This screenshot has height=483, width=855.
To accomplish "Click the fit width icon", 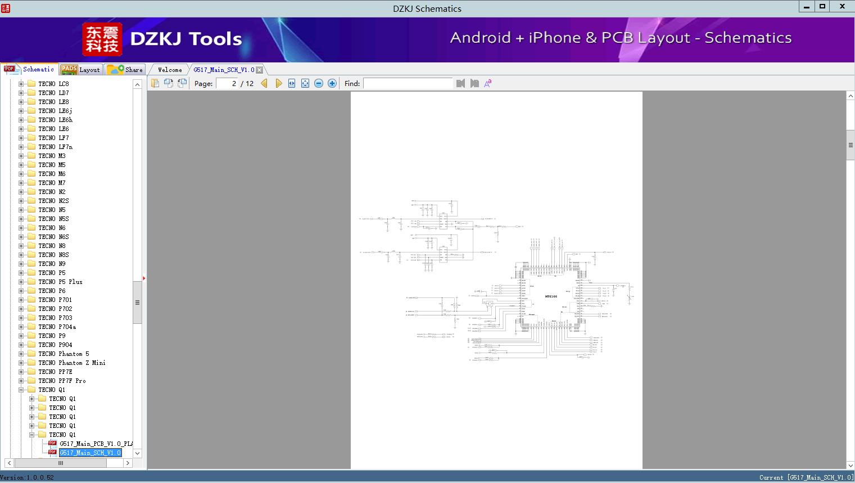I will [292, 83].
